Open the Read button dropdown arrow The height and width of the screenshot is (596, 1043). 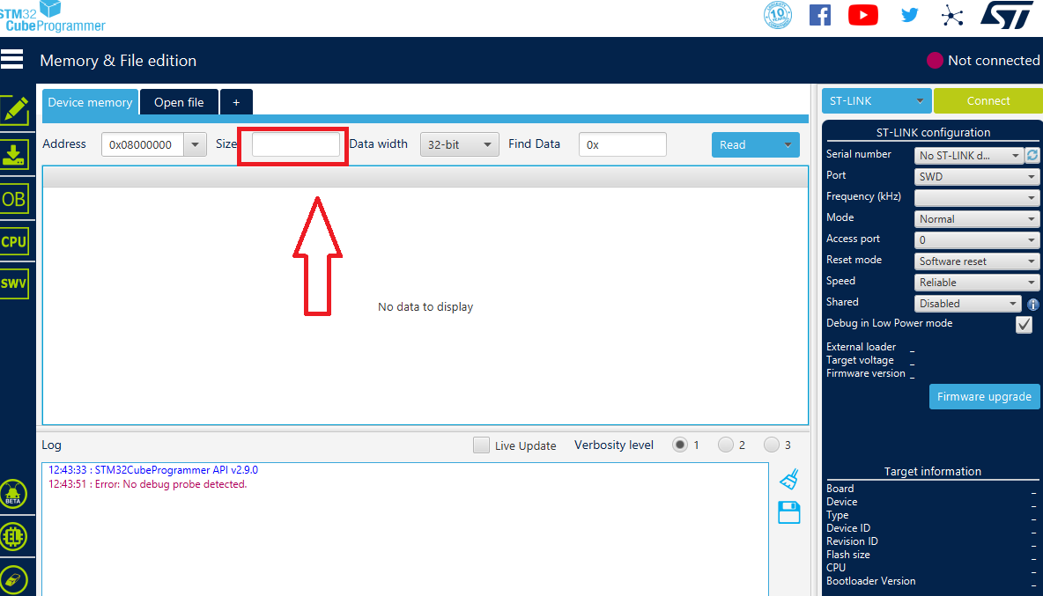788,144
